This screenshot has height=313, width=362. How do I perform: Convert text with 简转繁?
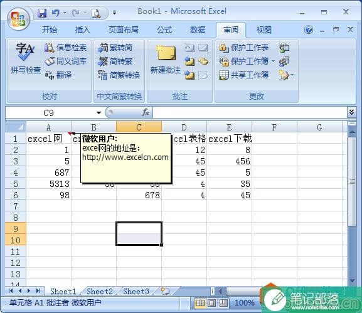pos(115,61)
